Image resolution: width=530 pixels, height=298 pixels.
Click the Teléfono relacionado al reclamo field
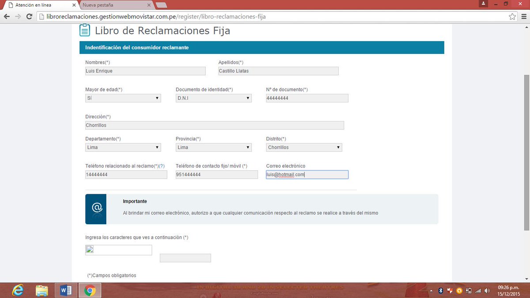point(126,175)
